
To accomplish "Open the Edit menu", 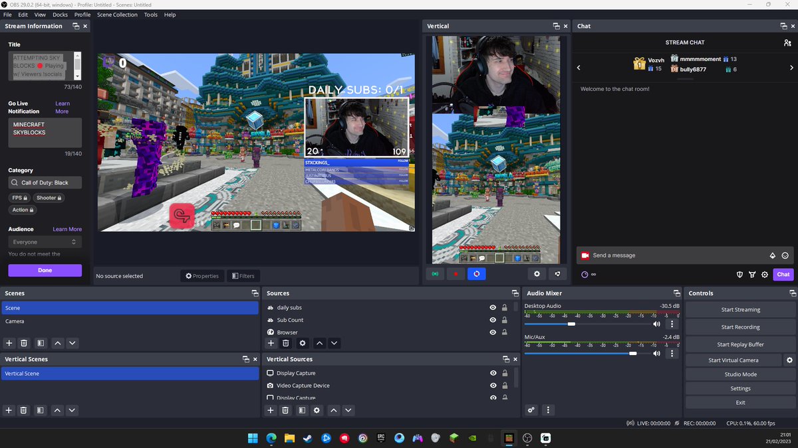I will 23,15.
